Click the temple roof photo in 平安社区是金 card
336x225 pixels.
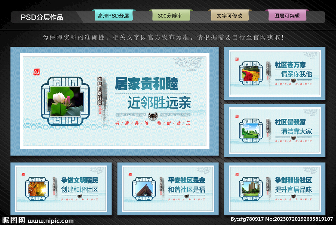[x=144, y=189]
